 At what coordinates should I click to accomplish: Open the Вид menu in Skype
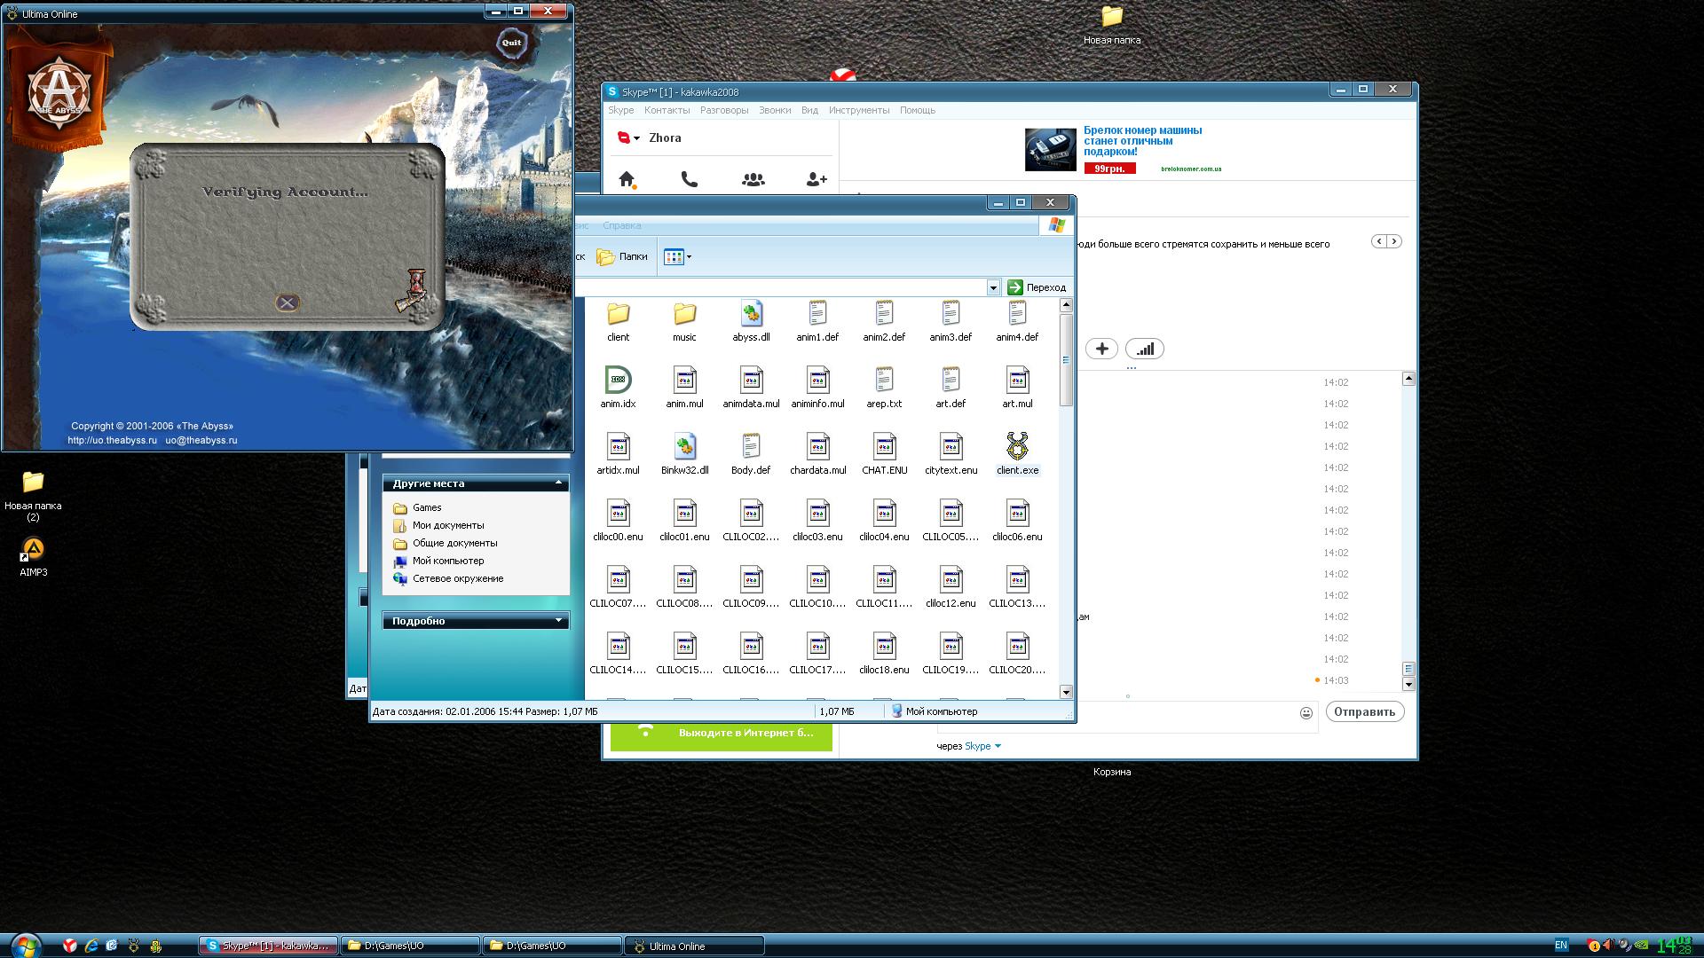click(x=809, y=110)
